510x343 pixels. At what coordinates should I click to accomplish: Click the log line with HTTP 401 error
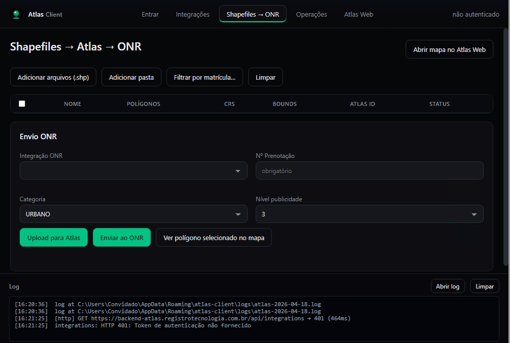133,325
